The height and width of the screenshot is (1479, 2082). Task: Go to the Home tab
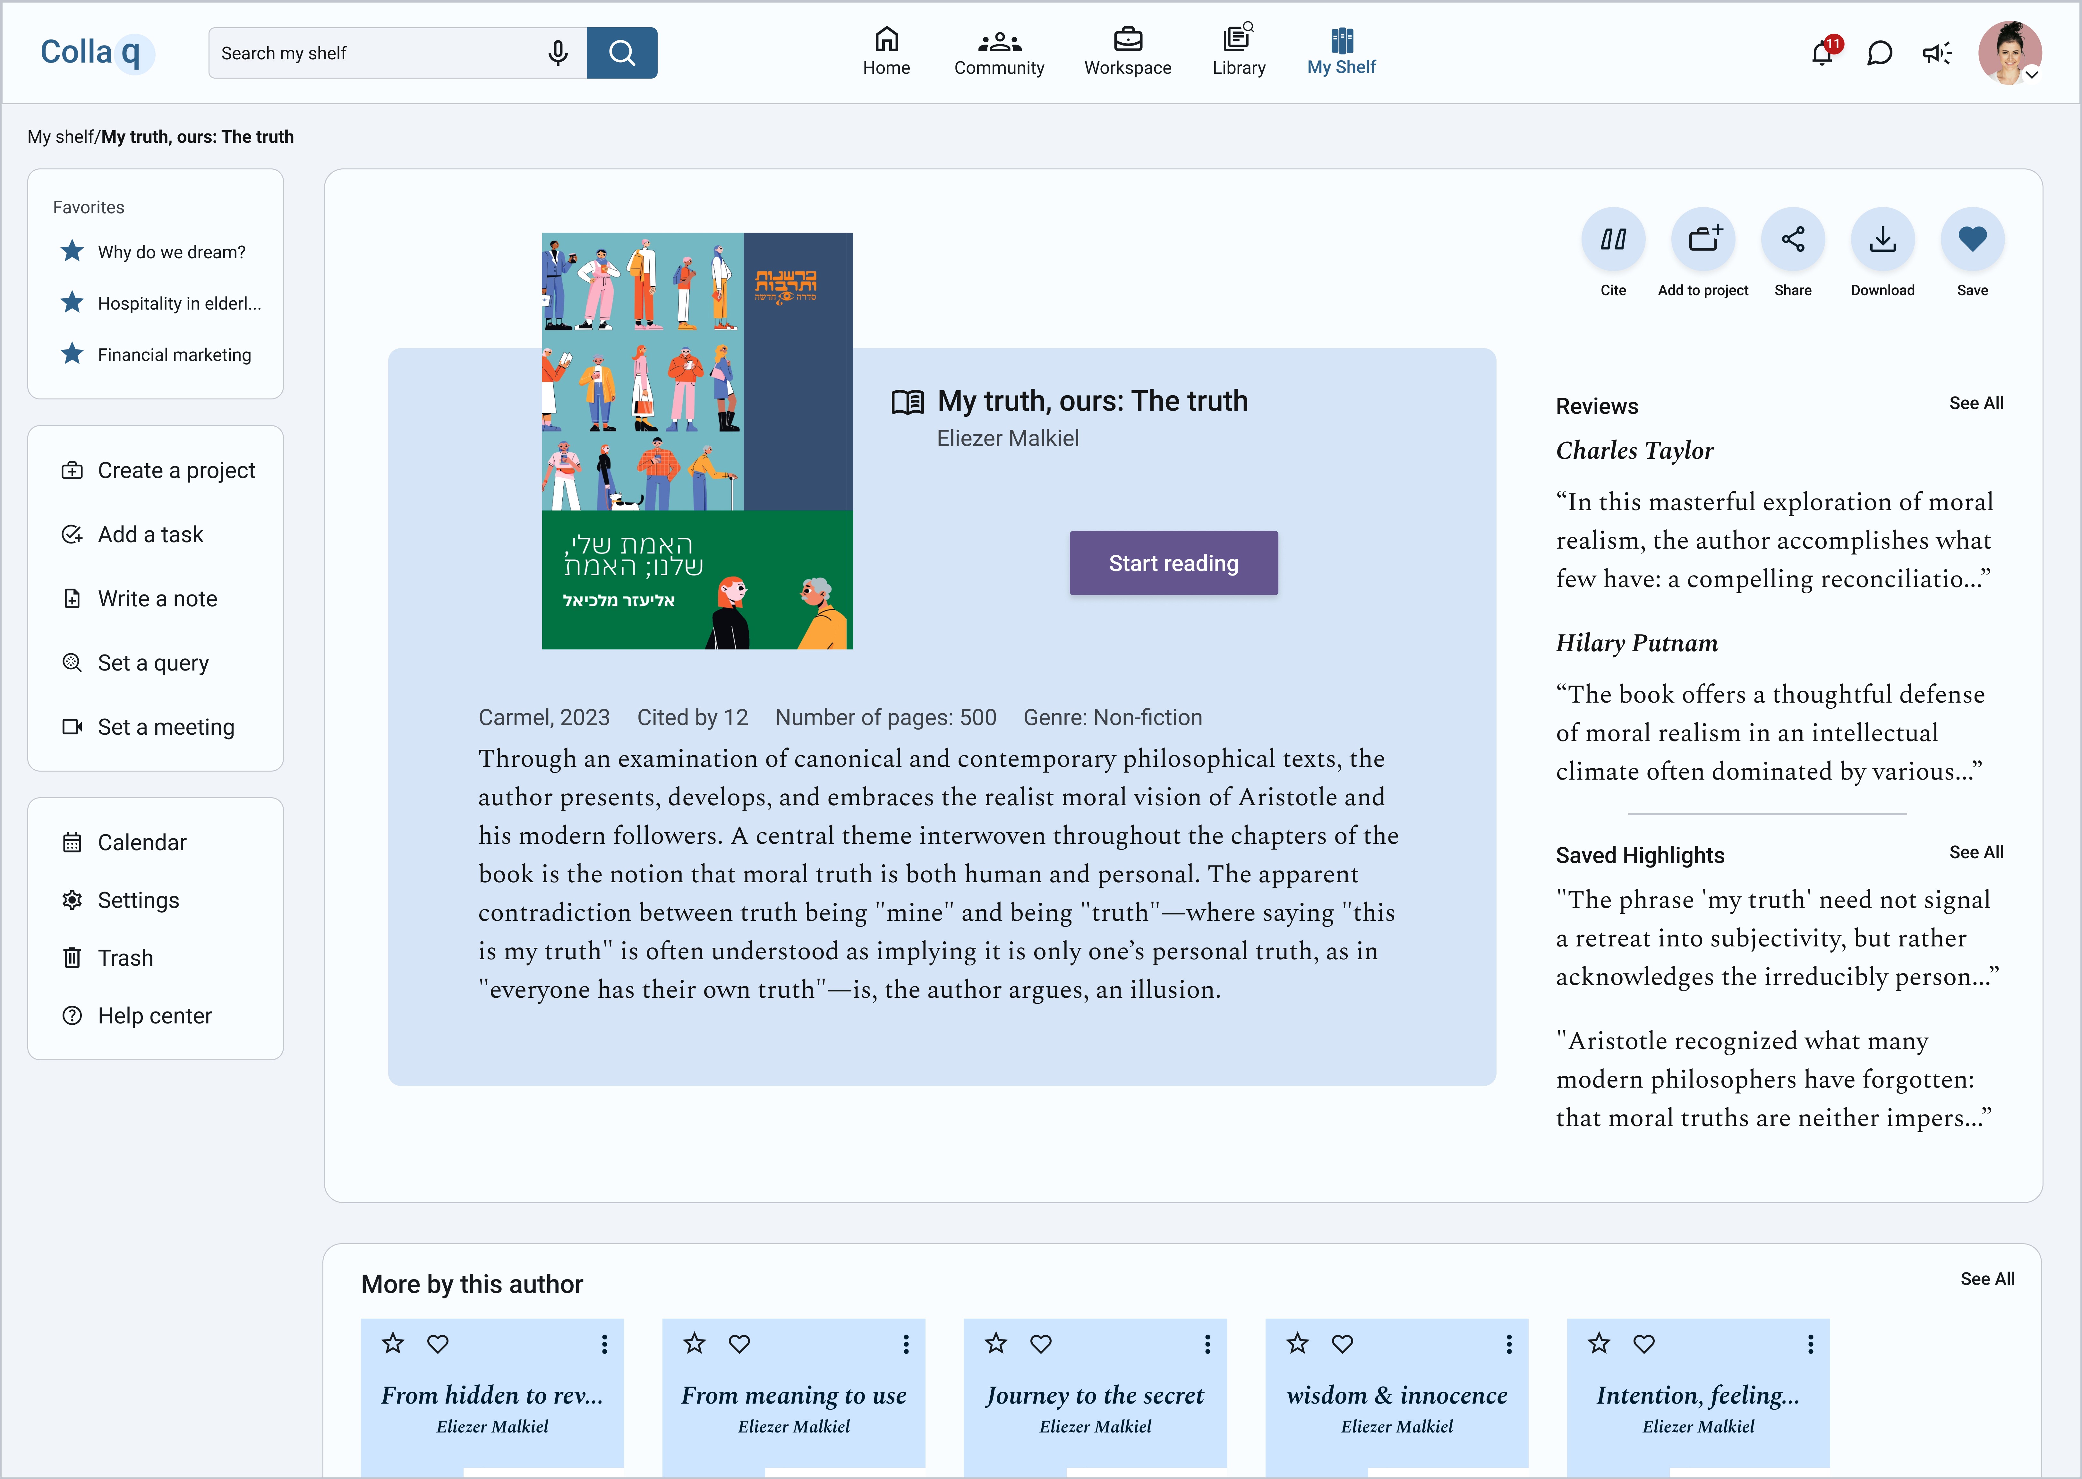coord(886,52)
